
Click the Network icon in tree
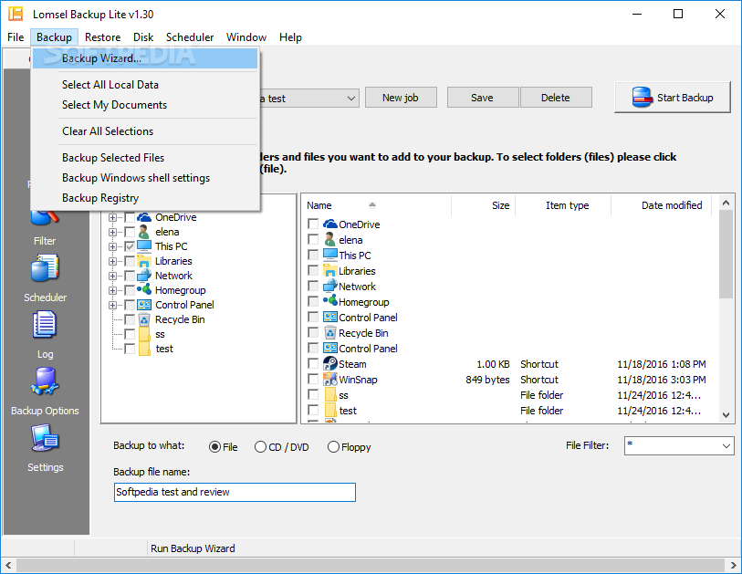coord(144,276)
